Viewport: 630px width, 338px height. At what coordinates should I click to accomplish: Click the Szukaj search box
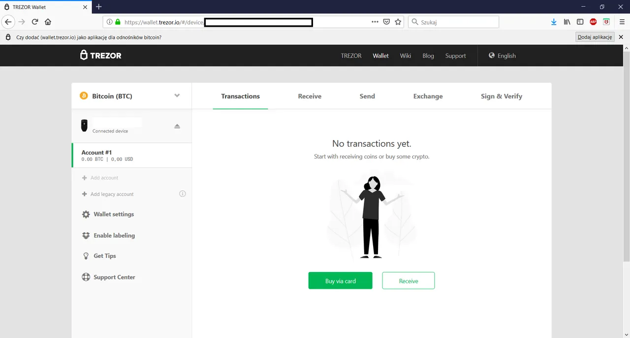pos(453,22)
